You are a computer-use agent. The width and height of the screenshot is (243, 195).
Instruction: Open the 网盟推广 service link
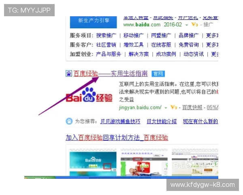point(161,35)
